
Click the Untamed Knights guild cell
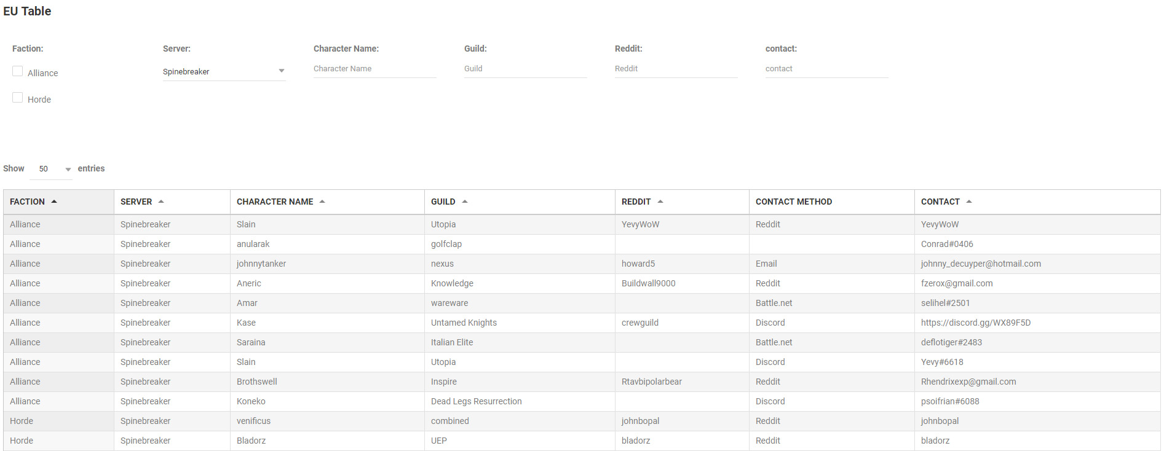click(464, 323)
